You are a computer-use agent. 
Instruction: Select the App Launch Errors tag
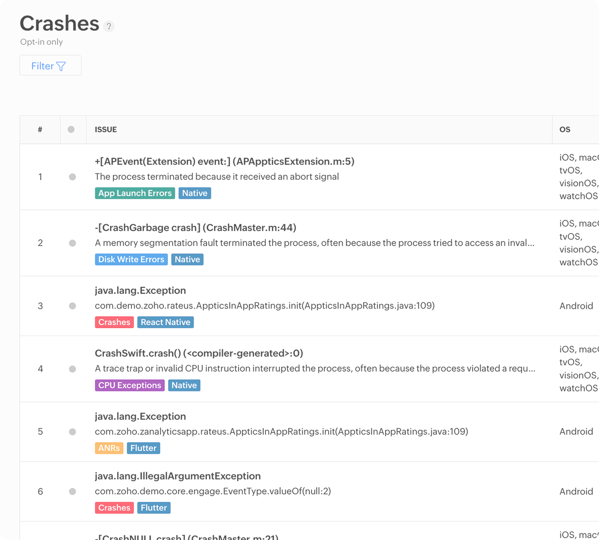click(135, 193)
